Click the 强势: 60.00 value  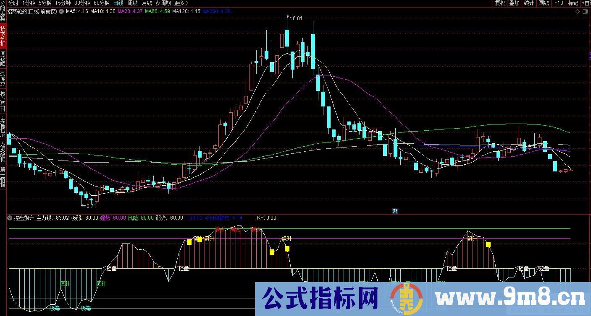point(113,218)
